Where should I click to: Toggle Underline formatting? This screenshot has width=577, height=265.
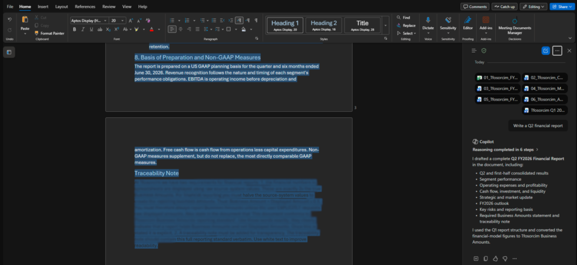pyautogui.click(x=91, y=29)
